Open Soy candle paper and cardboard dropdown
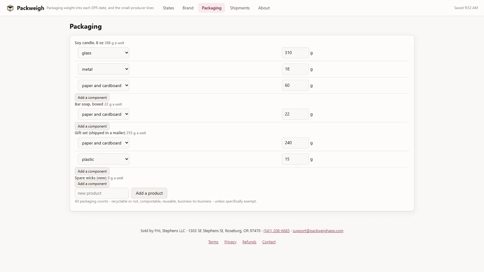The width and height of the screenshot is (484, 272). point(103,86)
